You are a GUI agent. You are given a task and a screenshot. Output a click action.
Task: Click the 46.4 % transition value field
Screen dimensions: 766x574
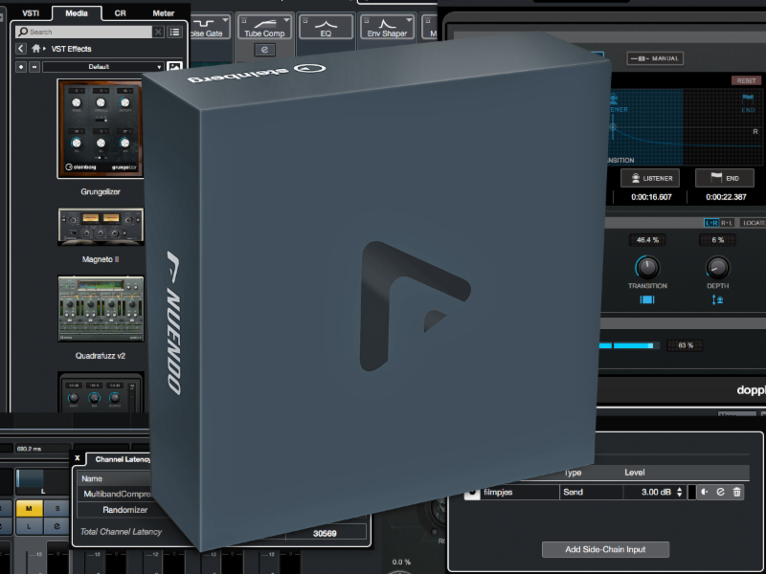coord(647,240)
